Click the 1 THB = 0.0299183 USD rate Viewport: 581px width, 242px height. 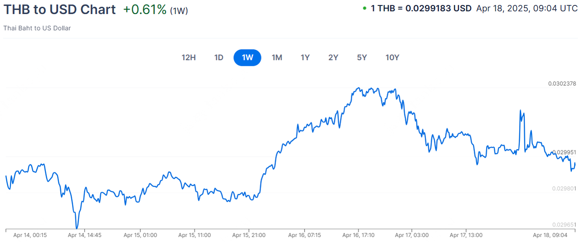coord(421,8)
